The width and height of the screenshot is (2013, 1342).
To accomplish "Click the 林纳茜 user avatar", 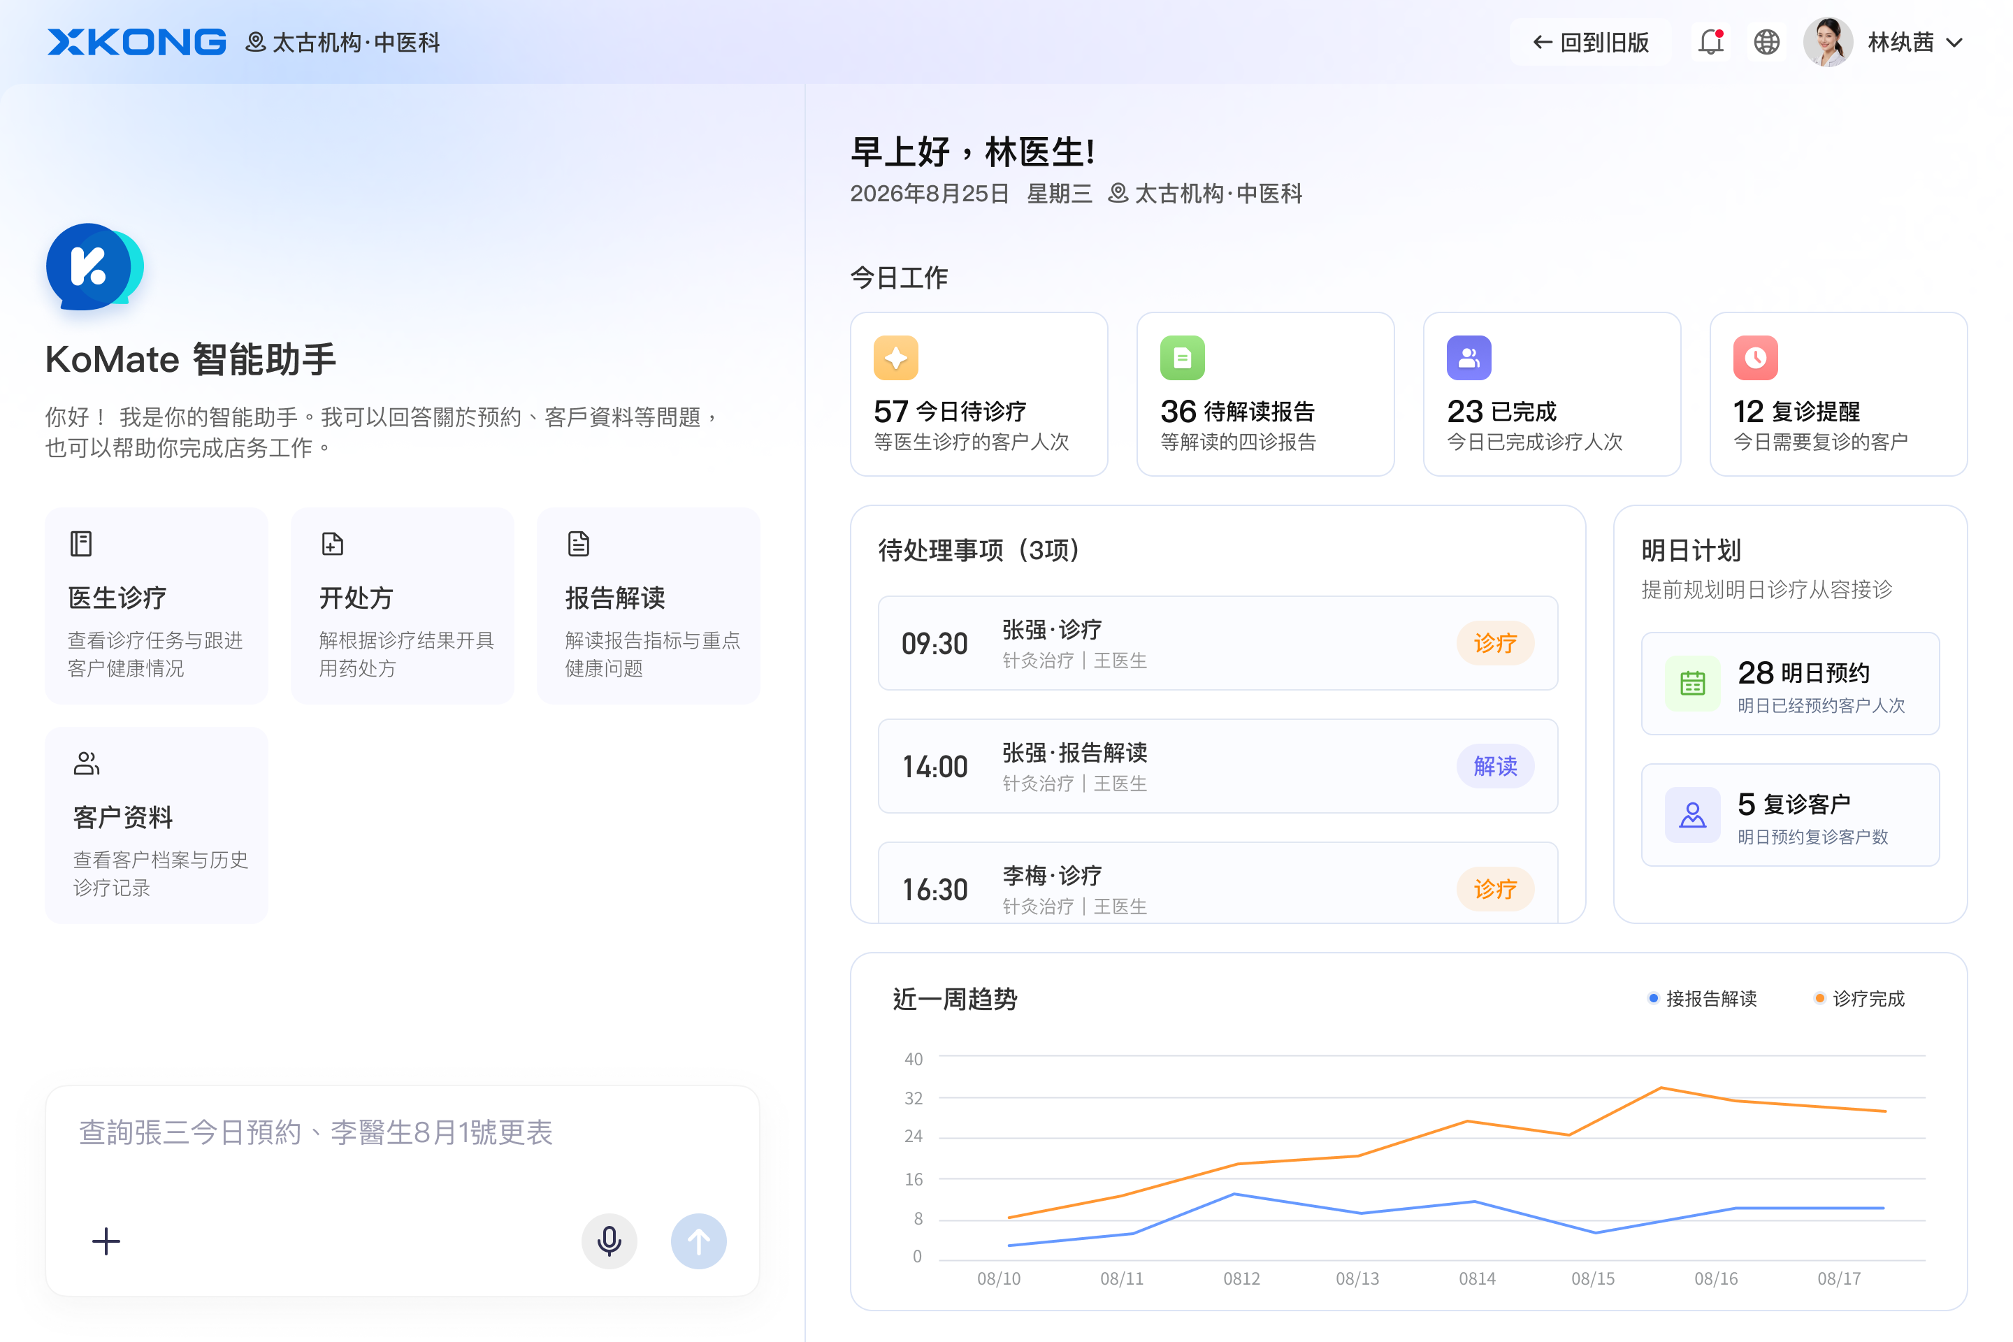I will pos(1828,42).
